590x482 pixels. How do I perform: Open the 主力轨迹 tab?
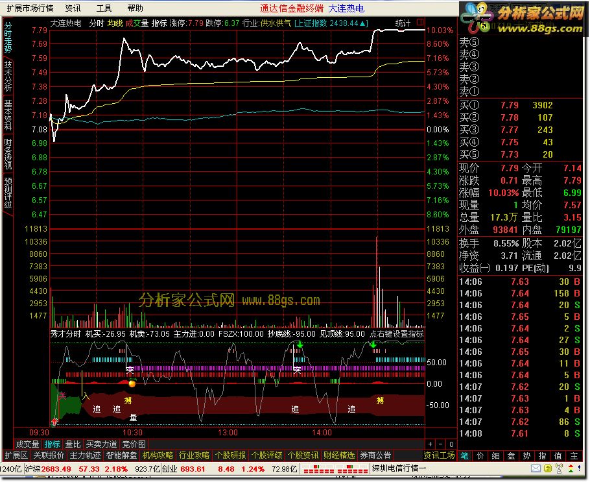coord(85,455)
